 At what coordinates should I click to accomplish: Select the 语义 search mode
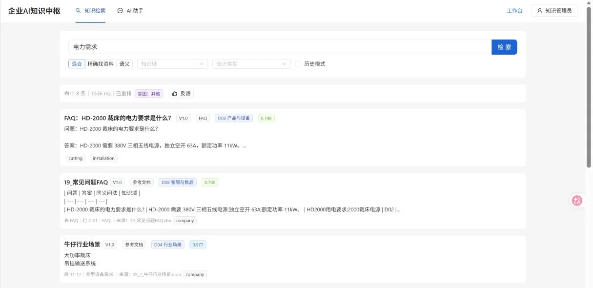click(124, 64)
